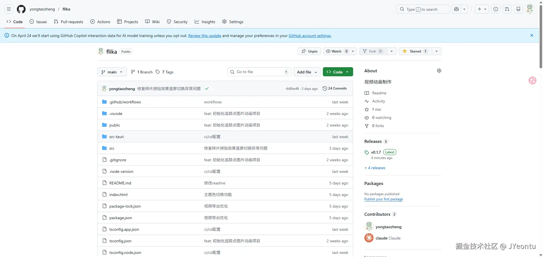Open the yongtaozheng owner breadcrumb link
The width and height of the screenshot is (543, 257).
(x=42, y=9)
